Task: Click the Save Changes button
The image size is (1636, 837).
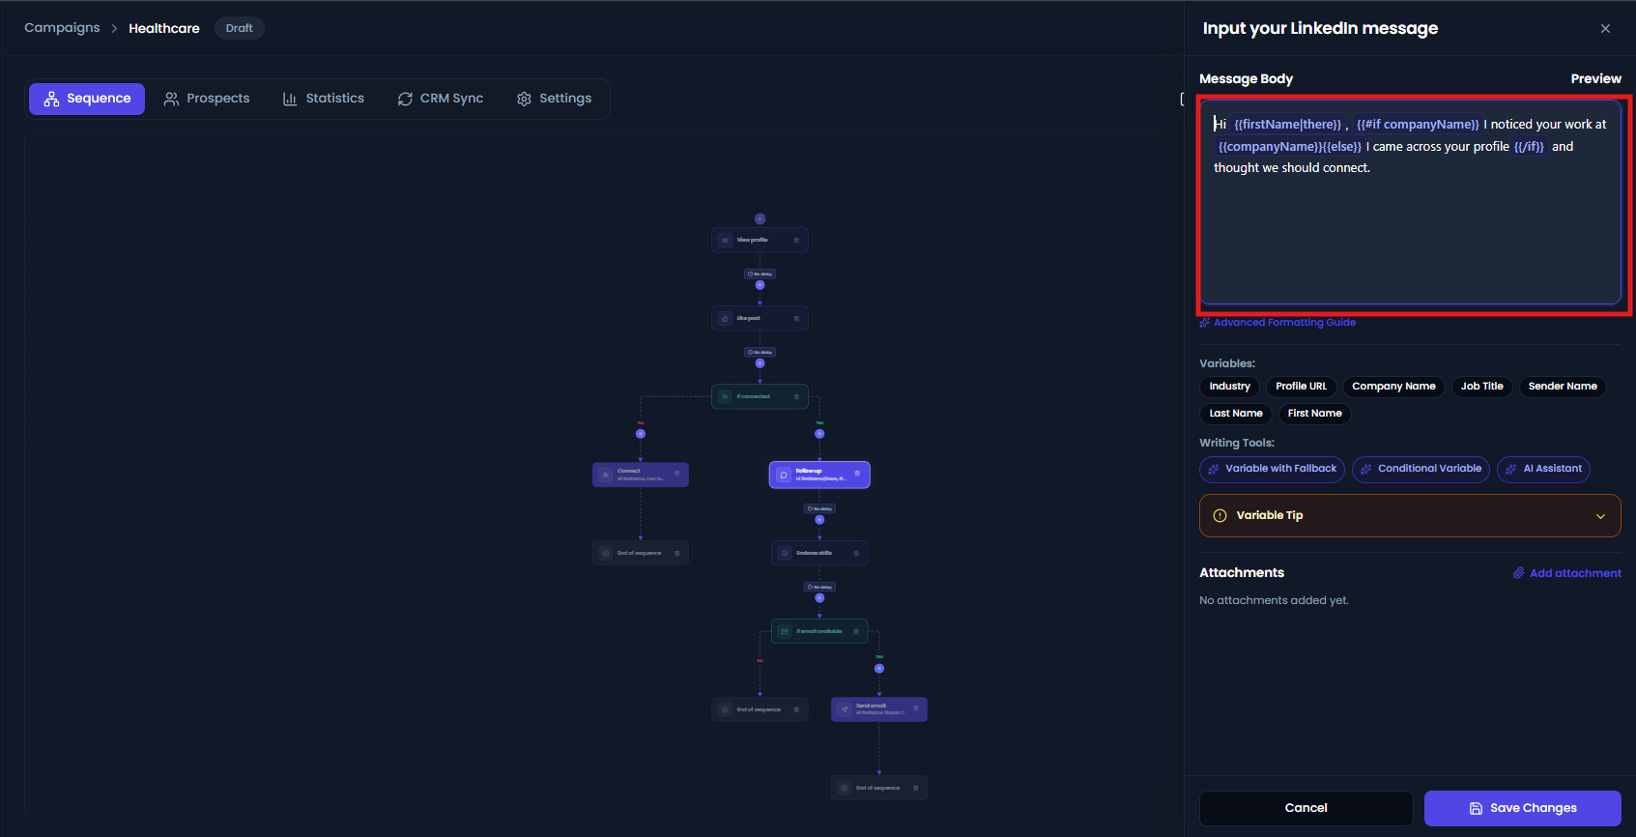Action: (x=1523, y=809)
